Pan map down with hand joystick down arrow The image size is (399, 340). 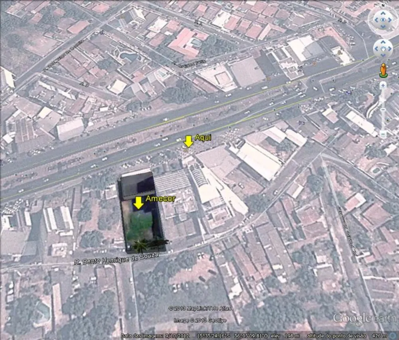click(x=383, y=55)
